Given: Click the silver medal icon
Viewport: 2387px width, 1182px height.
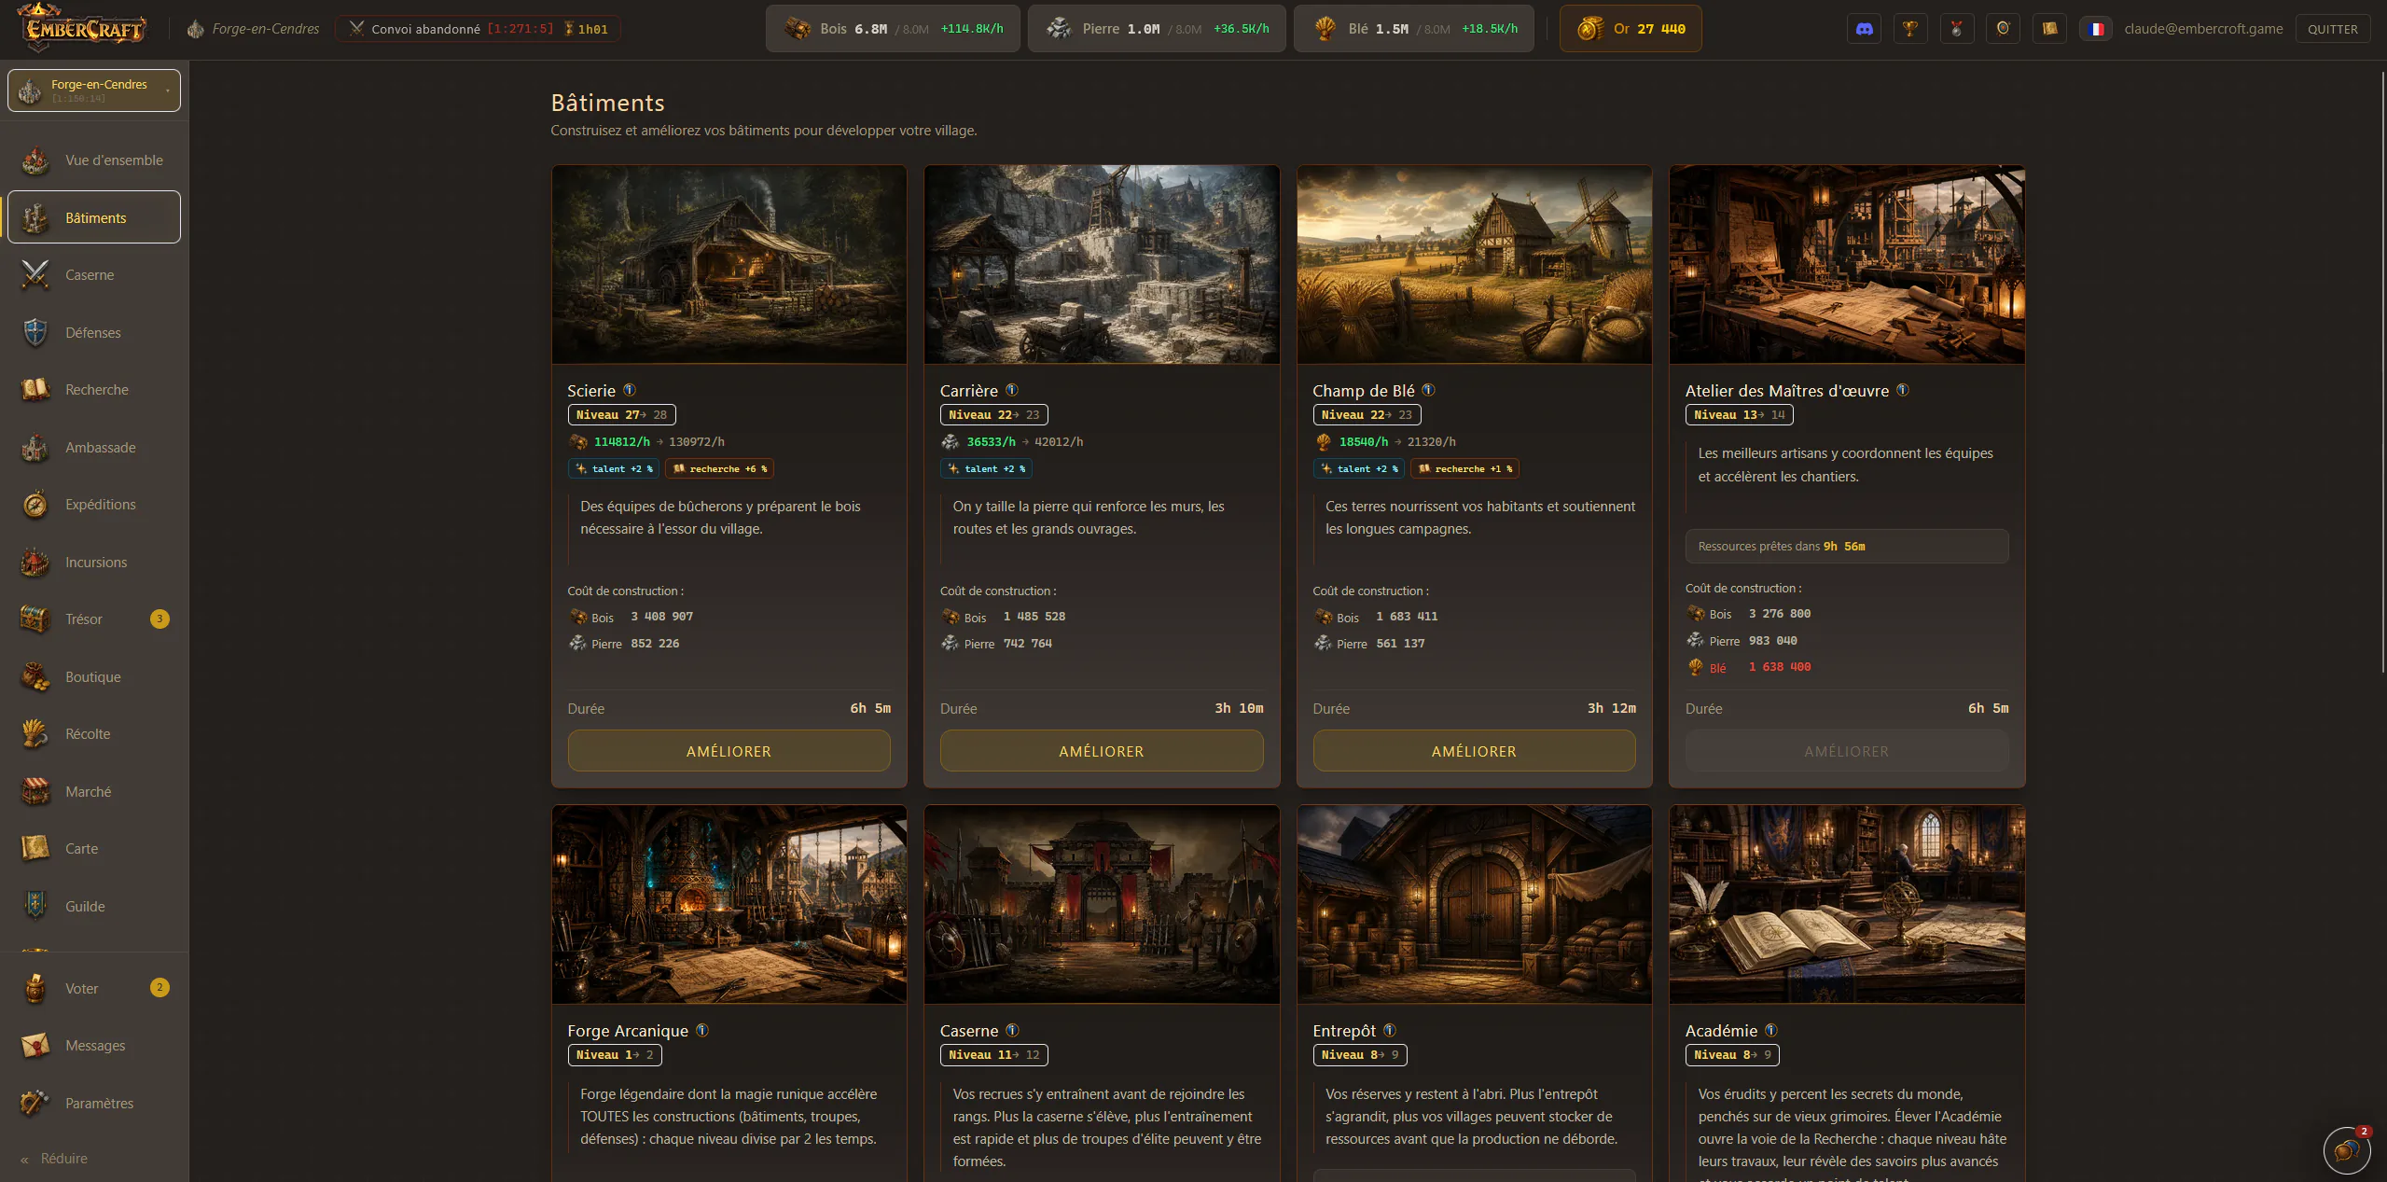Looking at the screenshot, I should [x=1957, y=29].
